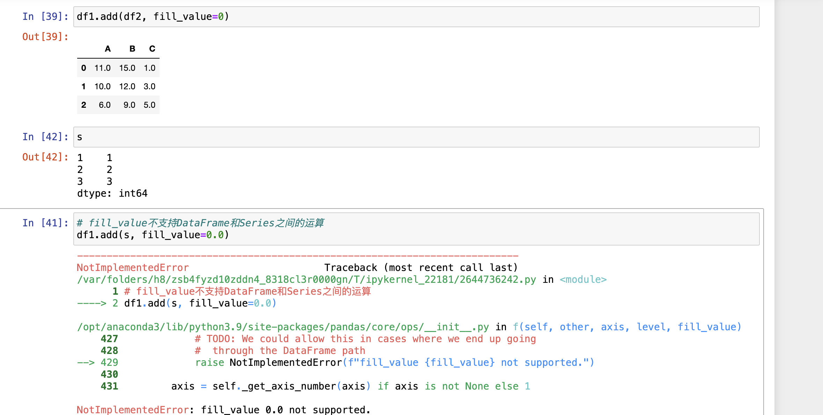823x415 pixels.
Task: Click the code cell containing s
Action: pyautogui.click(x=416, y=137)
